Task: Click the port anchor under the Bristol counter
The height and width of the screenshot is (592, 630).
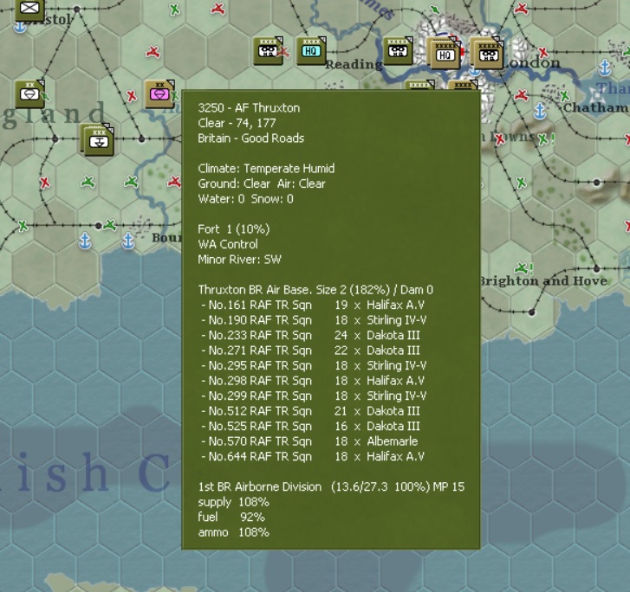Action: pos(19,28)
